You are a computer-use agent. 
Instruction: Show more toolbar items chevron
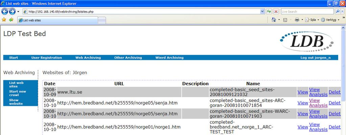(343, 17)
